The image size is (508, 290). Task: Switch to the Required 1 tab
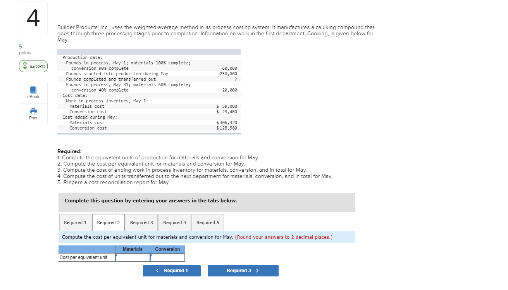(75, 223)
